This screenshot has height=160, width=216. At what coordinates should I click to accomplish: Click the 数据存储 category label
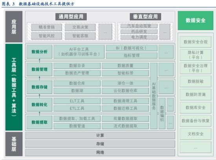coord(39,87)
